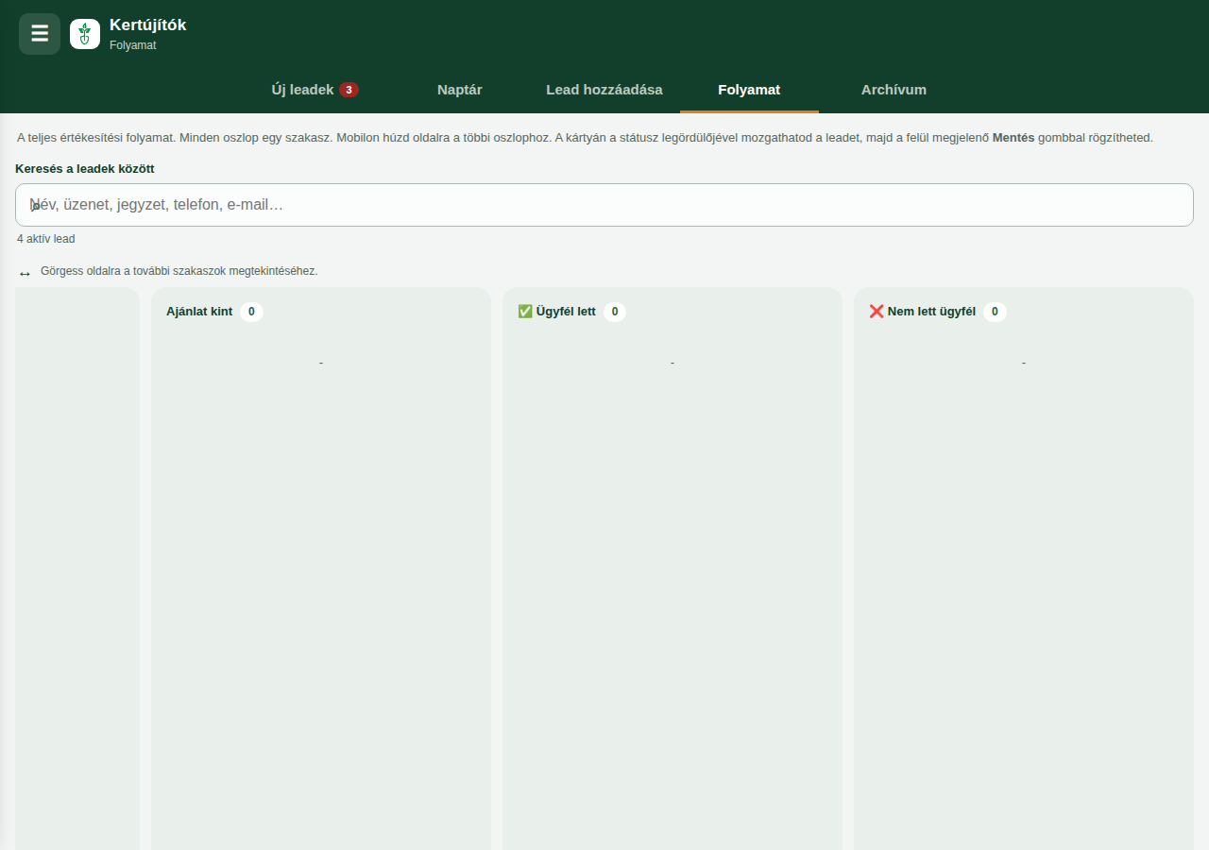Open the Naptár tab
The image size is (1209, 850).
[460, 90]
